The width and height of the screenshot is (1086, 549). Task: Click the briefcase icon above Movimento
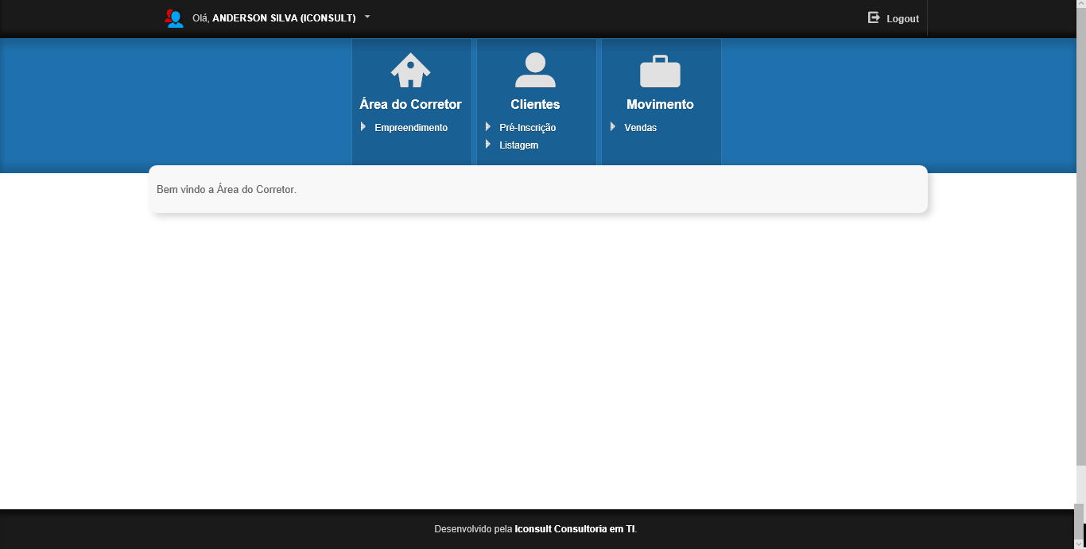[660, 72]
